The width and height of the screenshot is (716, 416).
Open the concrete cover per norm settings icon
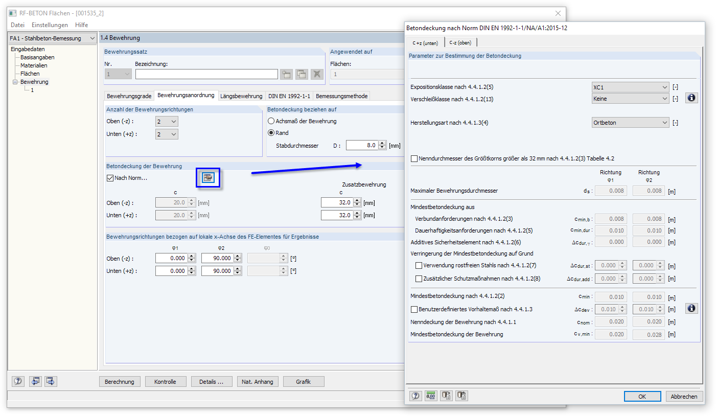click(x=208, y=178)
